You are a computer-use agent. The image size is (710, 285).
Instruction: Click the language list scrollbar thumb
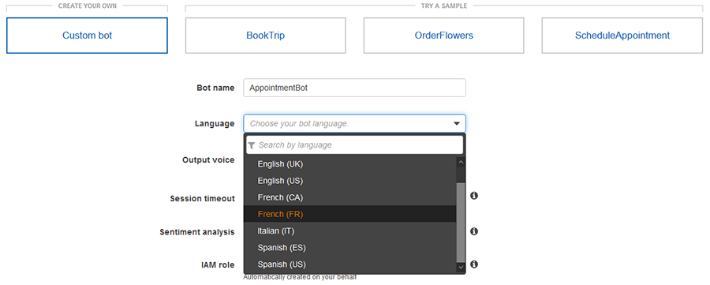pyautogui.click(x=461, y=223)
